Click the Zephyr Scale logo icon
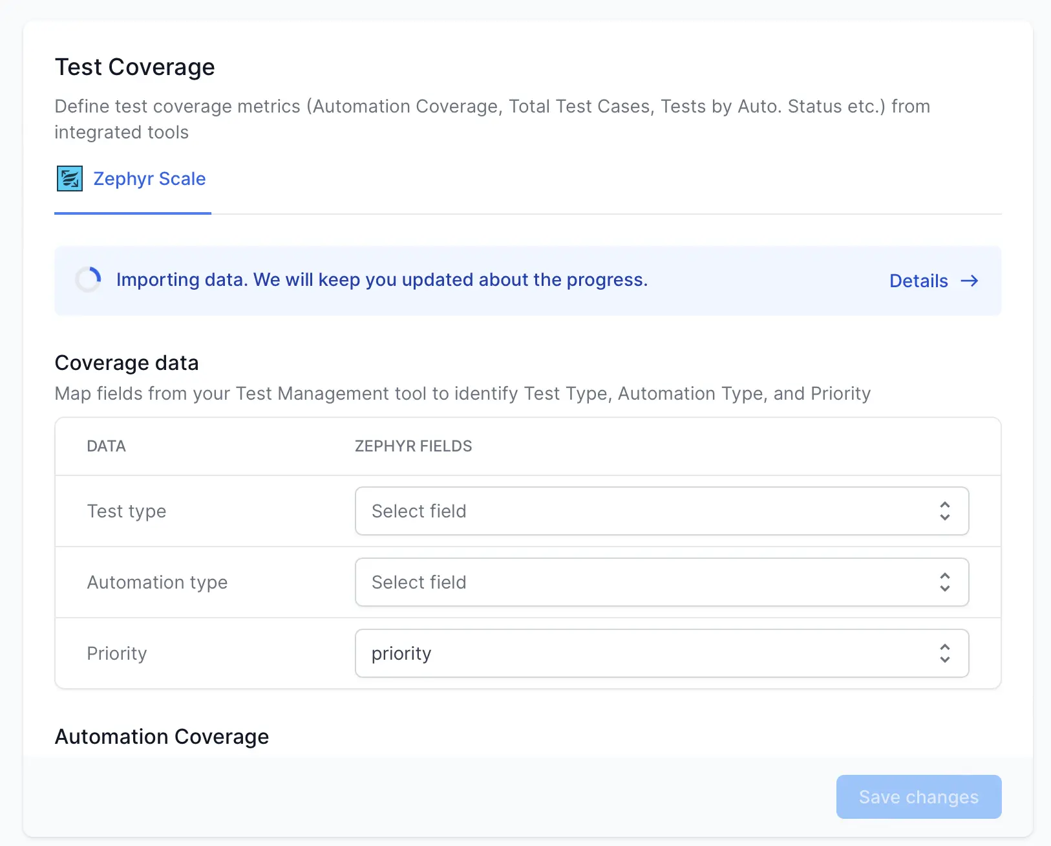This screenshot has width=1051, height=846. click(x=70, y=179)
